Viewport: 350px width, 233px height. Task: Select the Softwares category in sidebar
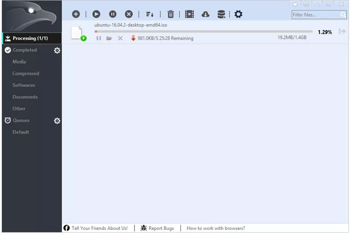click(x=24, y=85)
